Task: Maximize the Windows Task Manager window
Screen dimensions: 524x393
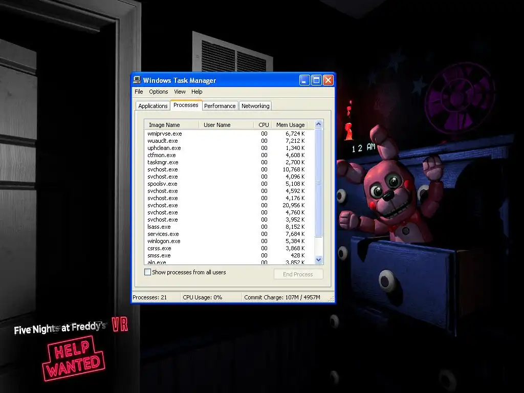Action: (x=316, y=80)
